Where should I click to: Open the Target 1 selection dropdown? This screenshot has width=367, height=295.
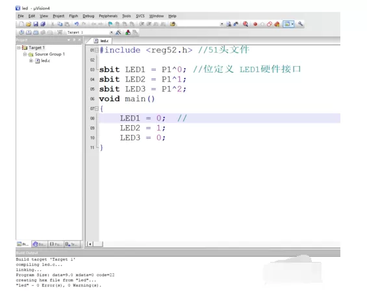tap(111, 32)
